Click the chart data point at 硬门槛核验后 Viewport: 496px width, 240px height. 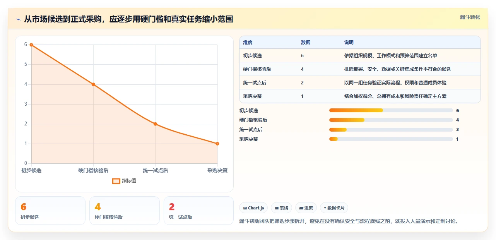[x=93, y=84]
